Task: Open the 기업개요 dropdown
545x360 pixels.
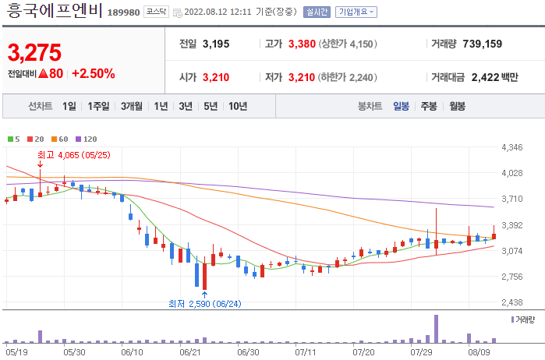Action: 356,12
